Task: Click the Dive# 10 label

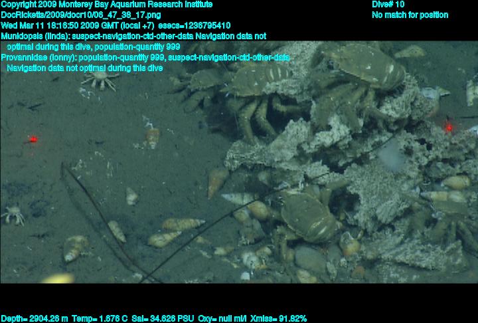Action: 388,5
